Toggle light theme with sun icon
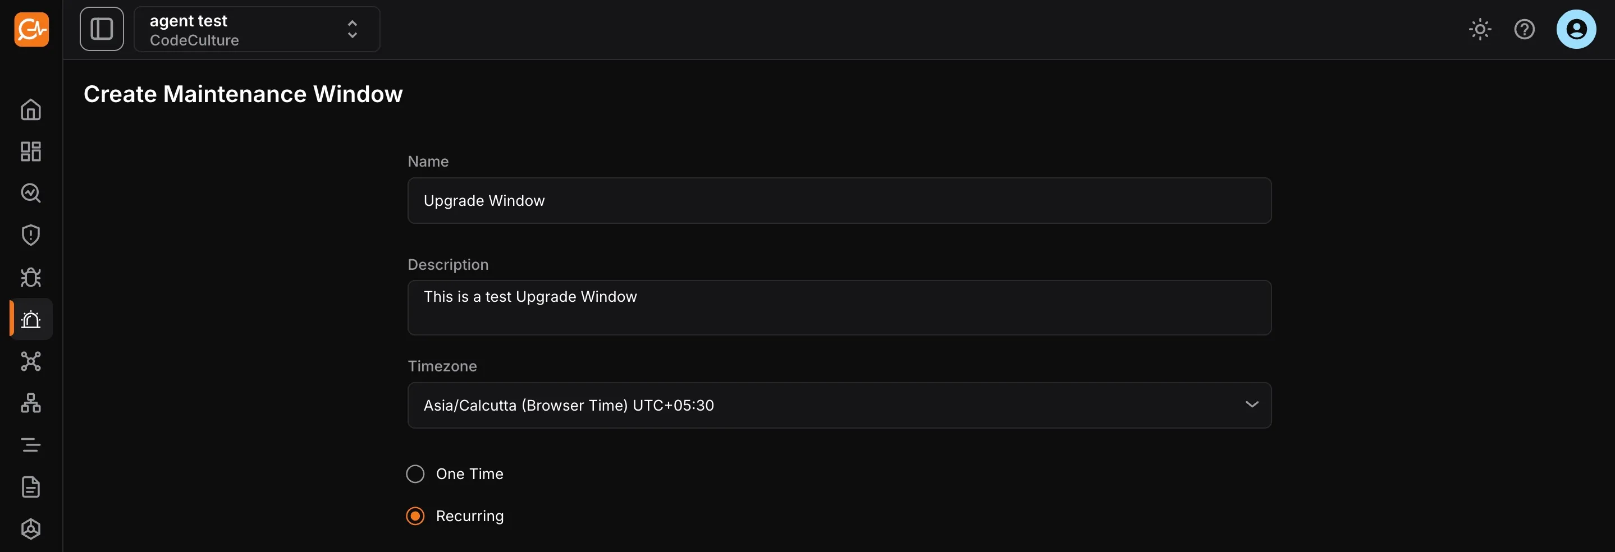The image size is (1615, 552). coord(1480,29)
